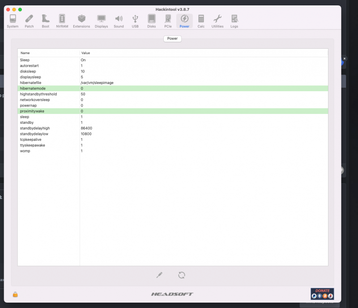Open the USB section
The height and width of the screenshot is (308, 358).
(135, 21)
